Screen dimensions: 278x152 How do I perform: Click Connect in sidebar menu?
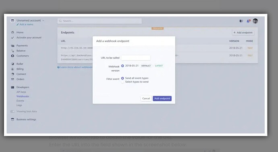click(21, 74)
